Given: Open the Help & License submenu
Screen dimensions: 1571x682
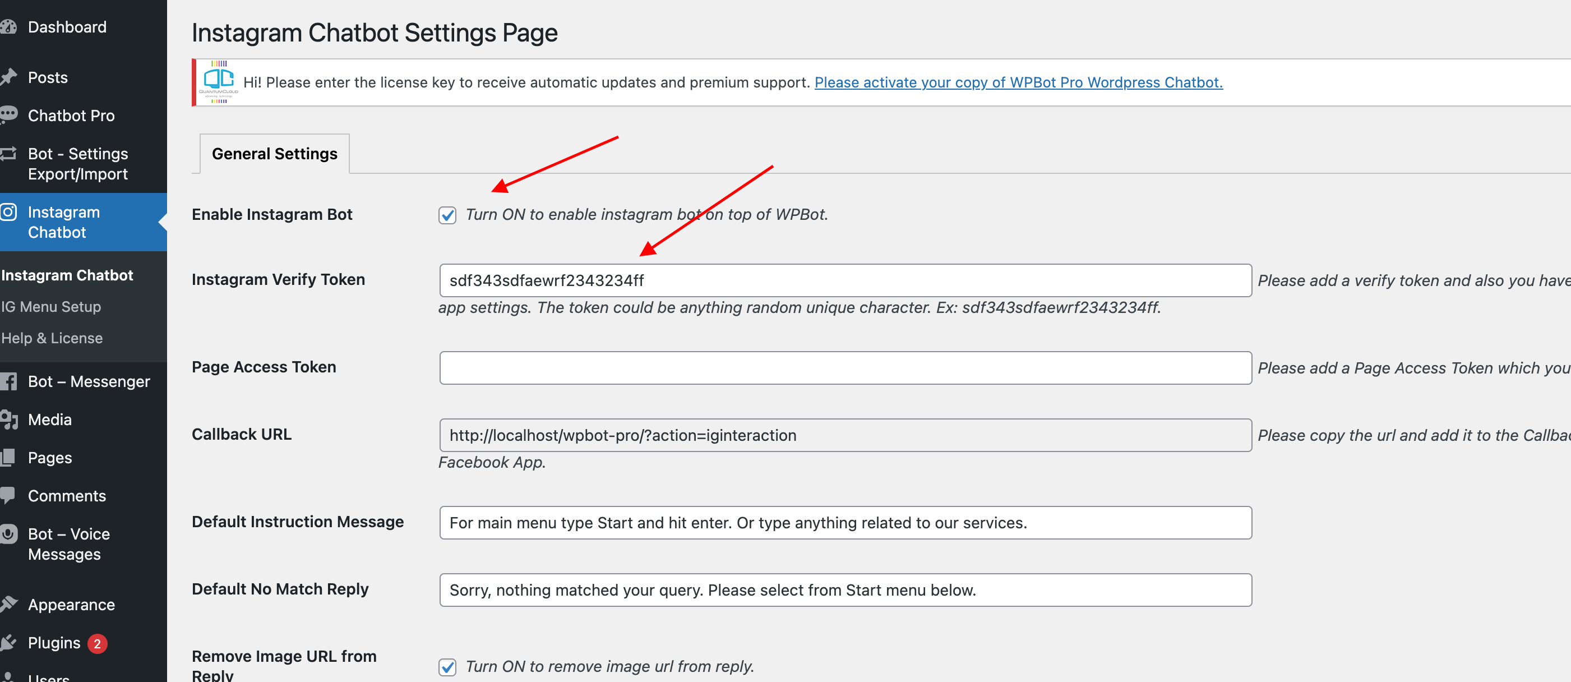Looking at the screenshot, I should [52, 338].
